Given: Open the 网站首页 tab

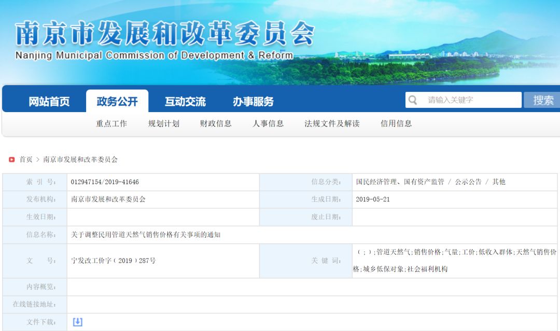Looking at the screenshot, I should [x=49, y=102].
